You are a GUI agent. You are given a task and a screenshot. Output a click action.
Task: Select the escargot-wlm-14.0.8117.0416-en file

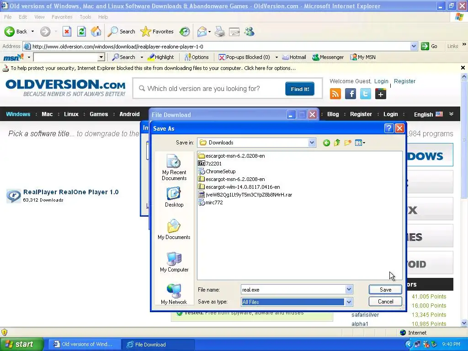coord(239,187)
